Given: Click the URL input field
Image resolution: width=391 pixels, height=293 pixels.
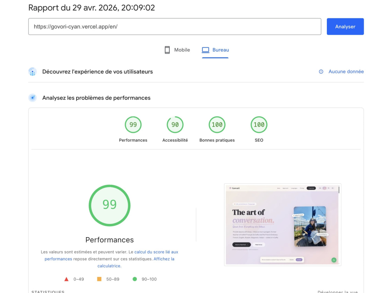Looking at the screenshot, I should click(x=174, y=27).
